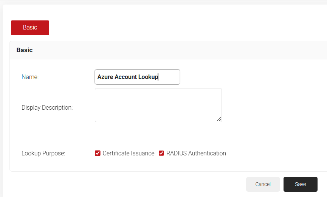Switch to the red Basic tab

pyautogui.click(x=30, y=28)
